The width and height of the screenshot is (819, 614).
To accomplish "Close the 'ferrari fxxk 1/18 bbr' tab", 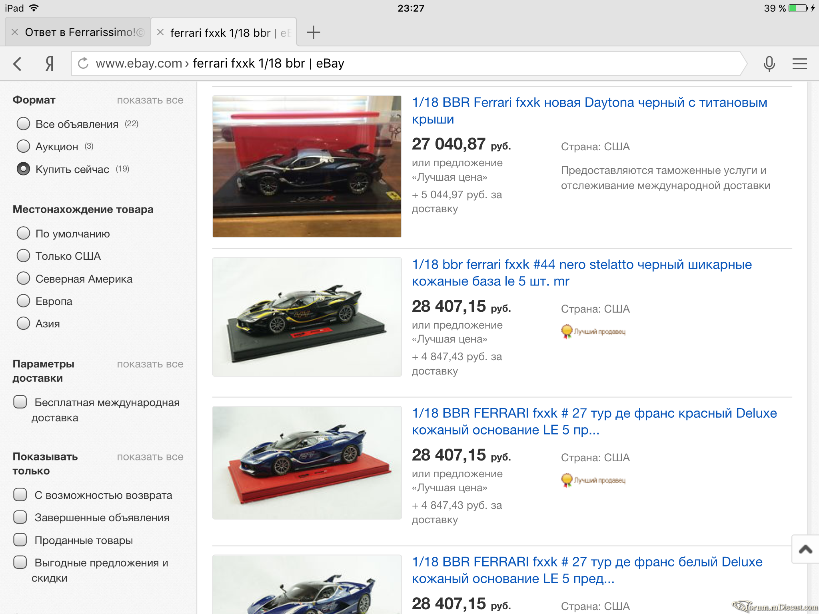I will pos(160,32).
